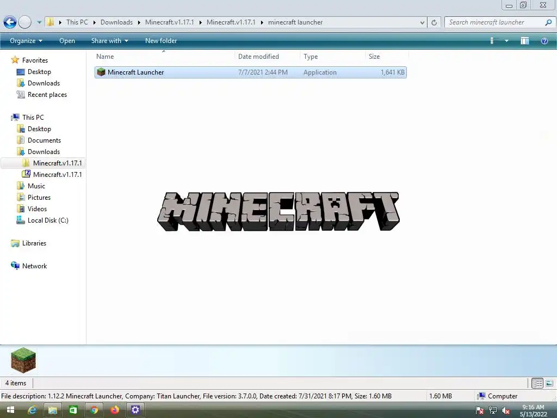Open the taskbar clock and date
The width and height of the screenshot is (557, 418).
pos(533,410)
